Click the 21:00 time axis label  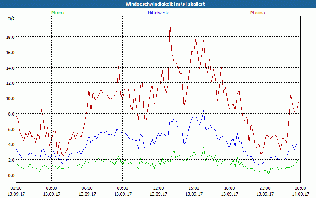[x=265, y=188]
